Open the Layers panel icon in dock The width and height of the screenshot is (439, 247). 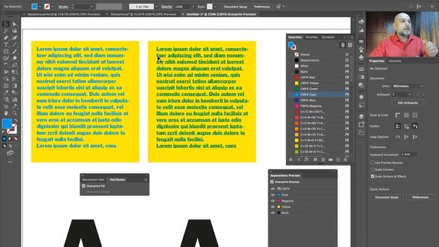point(361,117)
